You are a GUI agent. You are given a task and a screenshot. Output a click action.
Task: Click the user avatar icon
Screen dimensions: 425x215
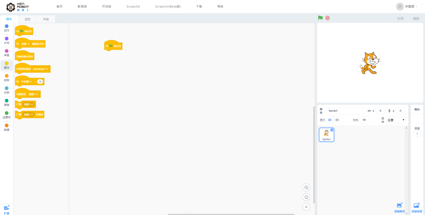point(400,6)
